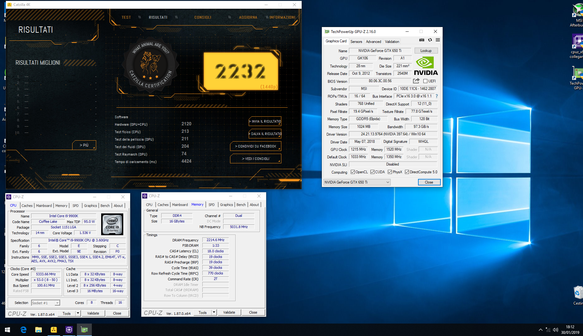Click INVIA IL RISULTATO button

point(265,121)
